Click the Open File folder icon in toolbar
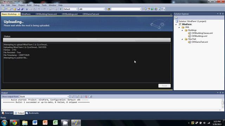Viewport: 225px width, 126px height. [x=15, y=9]
